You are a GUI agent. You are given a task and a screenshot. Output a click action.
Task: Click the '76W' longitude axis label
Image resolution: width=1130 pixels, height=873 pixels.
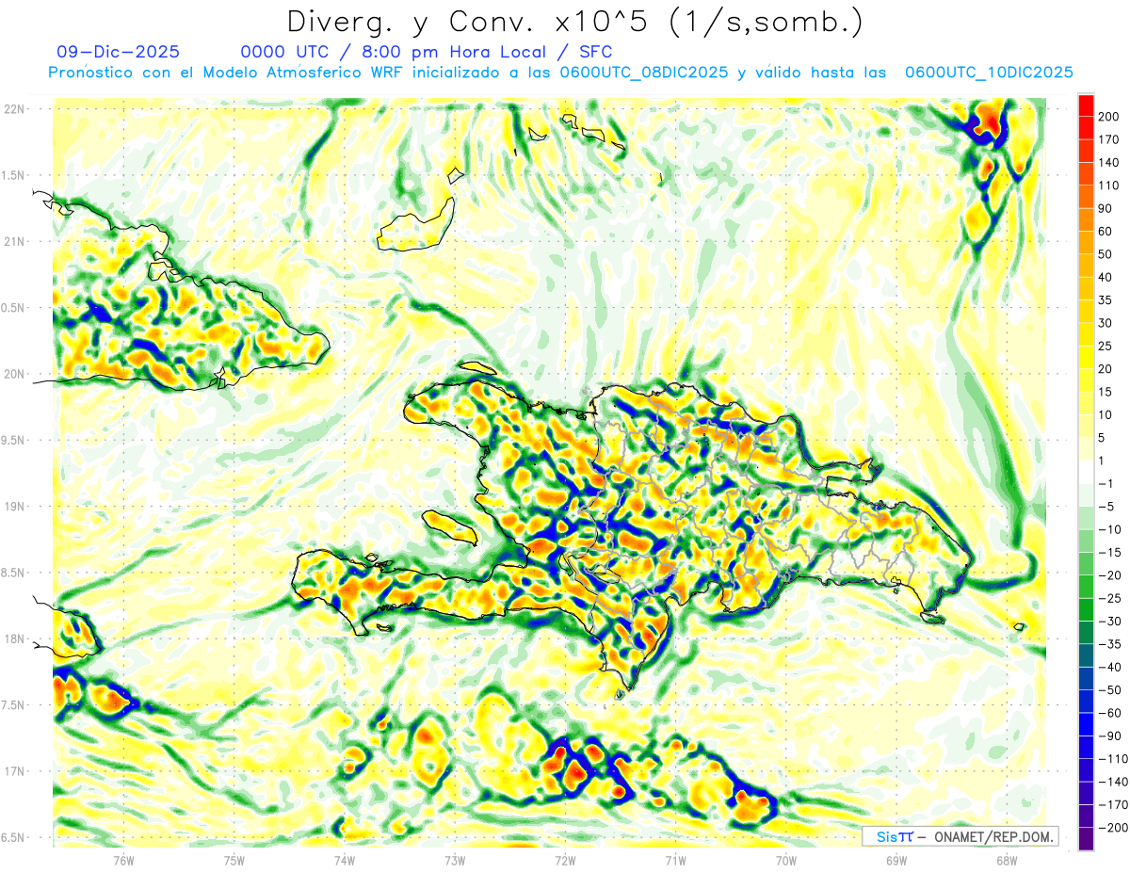pos(123,861)
